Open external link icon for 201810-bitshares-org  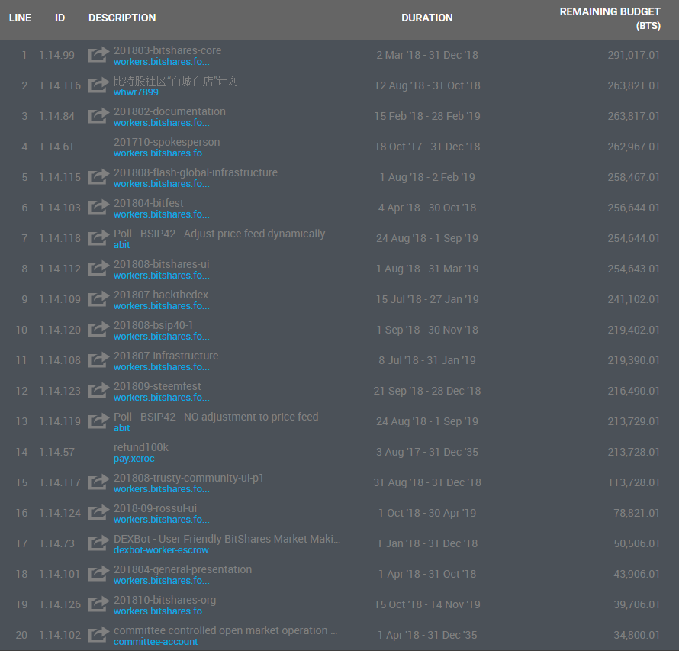tap(98, 604)
